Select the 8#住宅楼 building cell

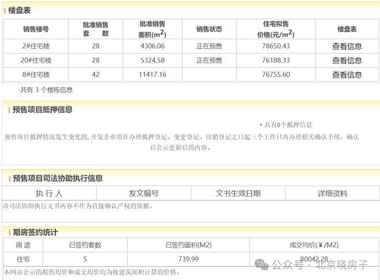coord(36,75)
